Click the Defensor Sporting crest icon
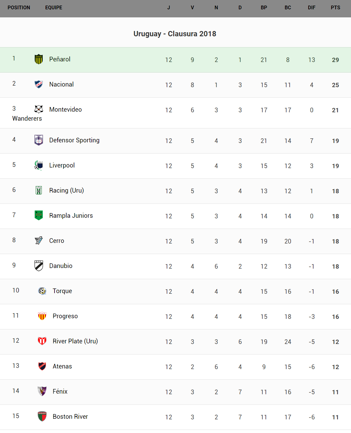 (x=39, y=140)
